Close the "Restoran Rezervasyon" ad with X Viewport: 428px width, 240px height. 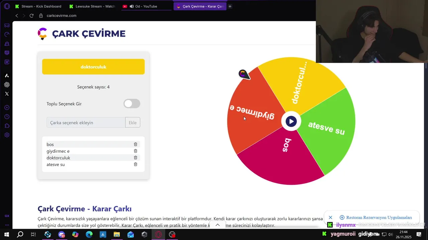pyautogui.click(x=330, y=217)
